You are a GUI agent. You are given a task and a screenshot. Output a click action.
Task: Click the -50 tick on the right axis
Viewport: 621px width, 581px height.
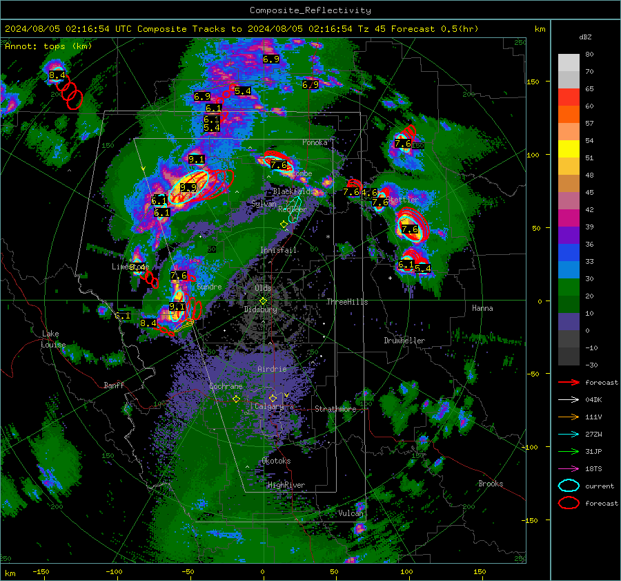pos(533,374)
